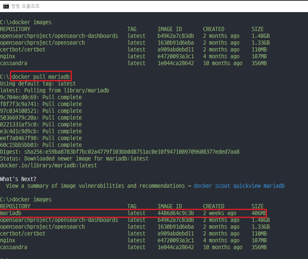Click the 'docker pull mariadb' command text
The width and height of the screenshot is (308, 259).
coord(41,76)
